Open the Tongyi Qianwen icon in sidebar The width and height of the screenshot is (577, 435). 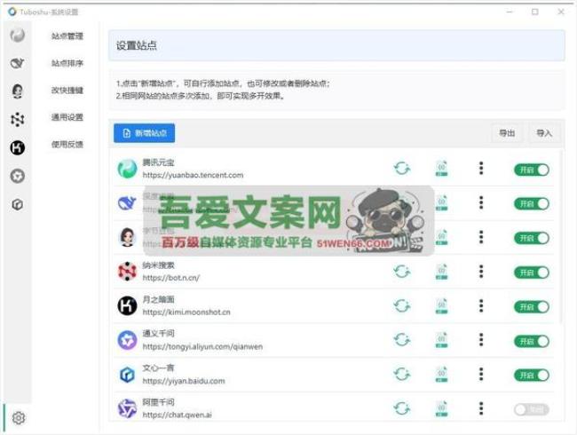(17, 176)
